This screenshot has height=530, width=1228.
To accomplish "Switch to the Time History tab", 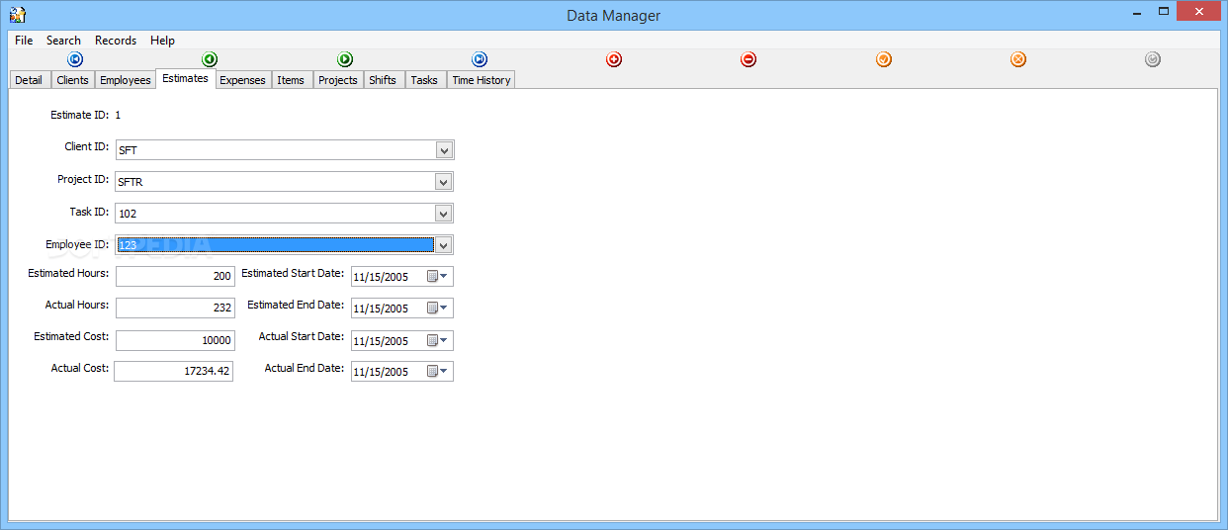I will (x=482, y=80).
